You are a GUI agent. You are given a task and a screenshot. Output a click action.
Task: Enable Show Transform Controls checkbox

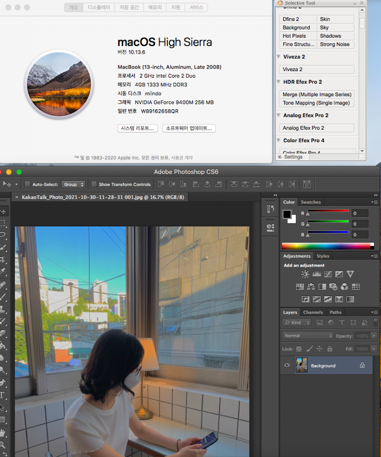pos(94,184)
